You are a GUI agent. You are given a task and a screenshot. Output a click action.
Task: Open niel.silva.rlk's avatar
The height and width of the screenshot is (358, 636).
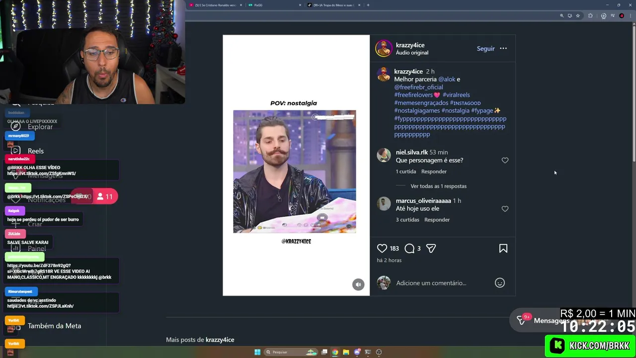click(x=384, y=155)
